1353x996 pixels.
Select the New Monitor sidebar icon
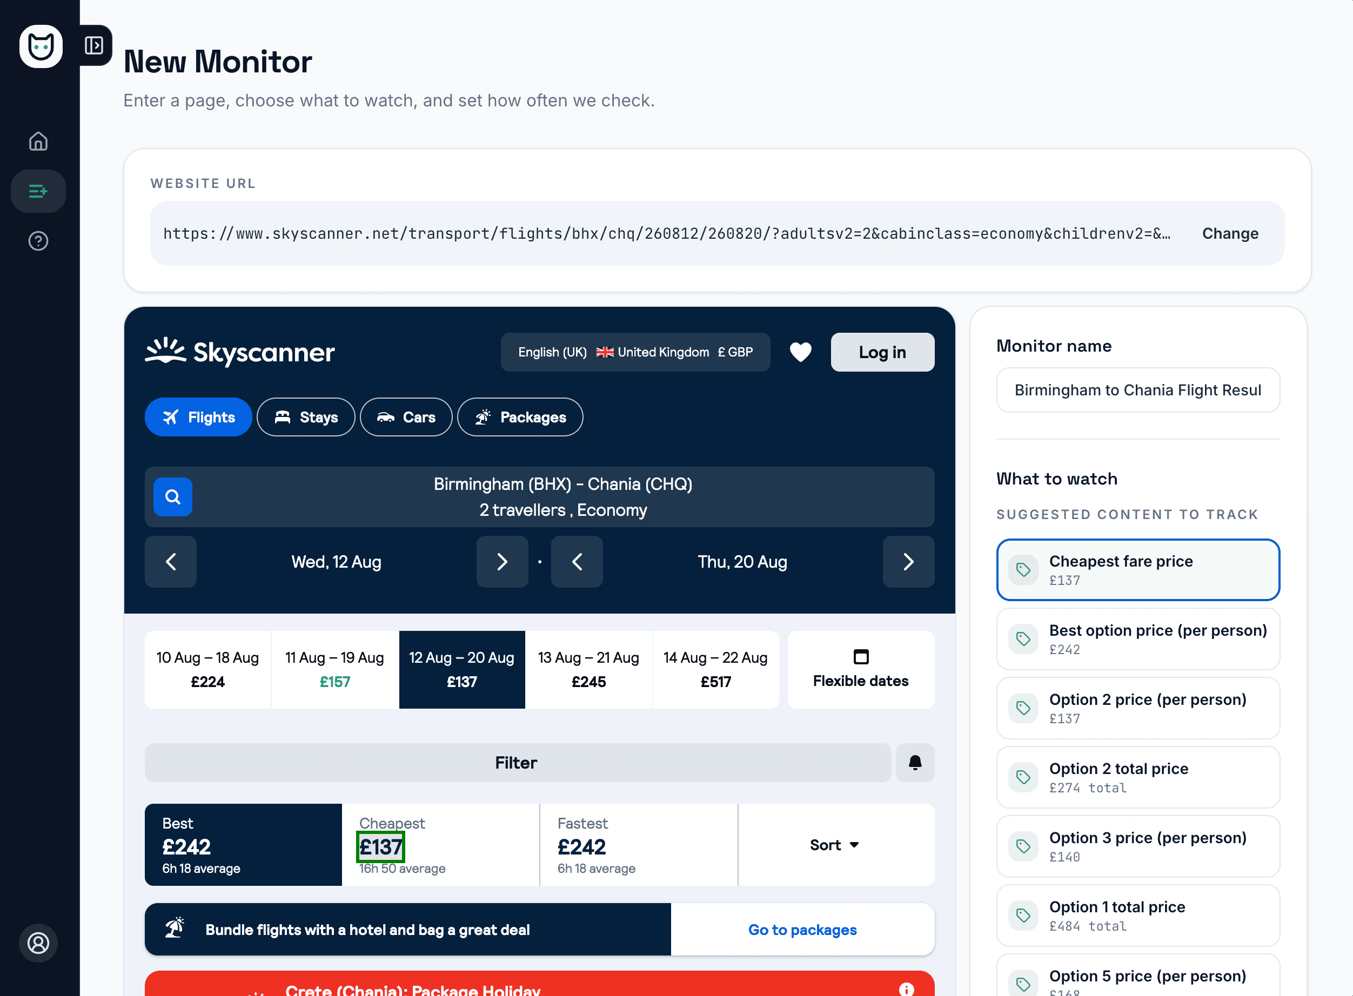[x=38, y=191]
